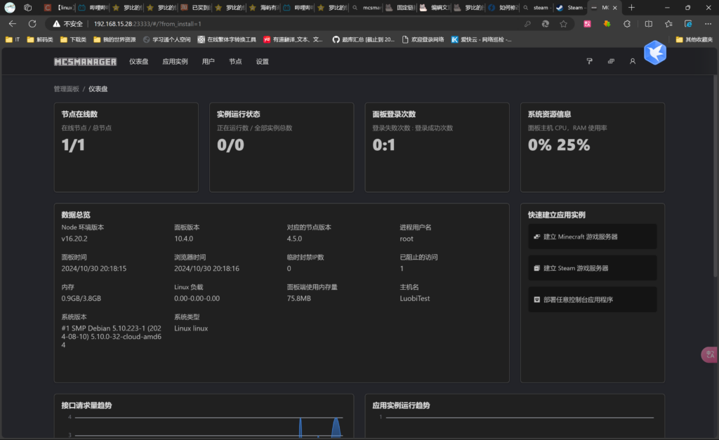The width and height of the screenshot is (719, 440).
Task: Click the split screen browser icon
Action: 648,24
